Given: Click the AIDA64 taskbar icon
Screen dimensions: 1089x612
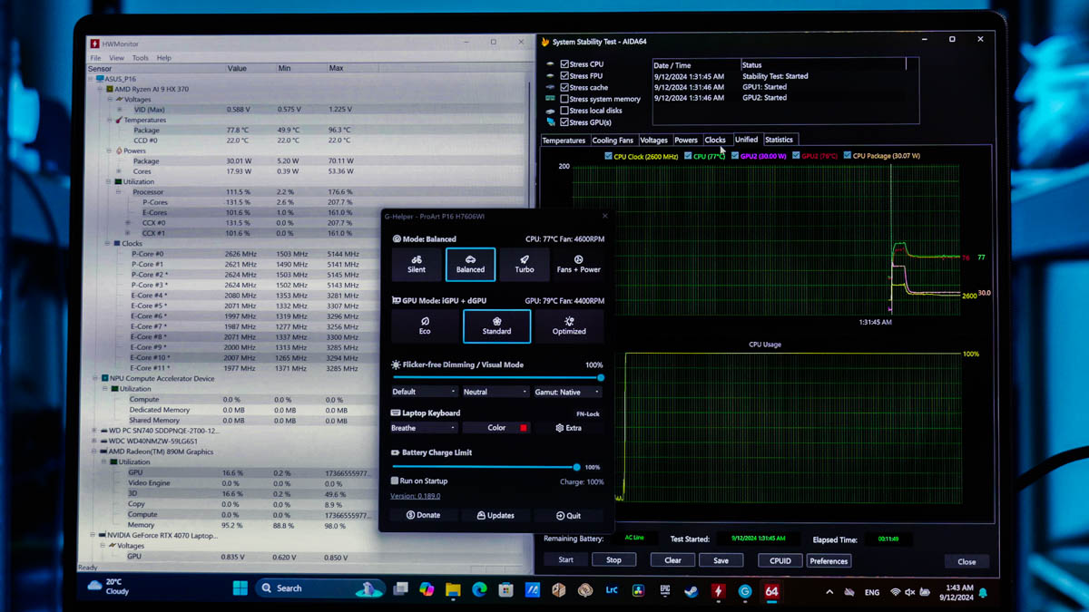Looking at the screenshot, I should coord(771,590).
